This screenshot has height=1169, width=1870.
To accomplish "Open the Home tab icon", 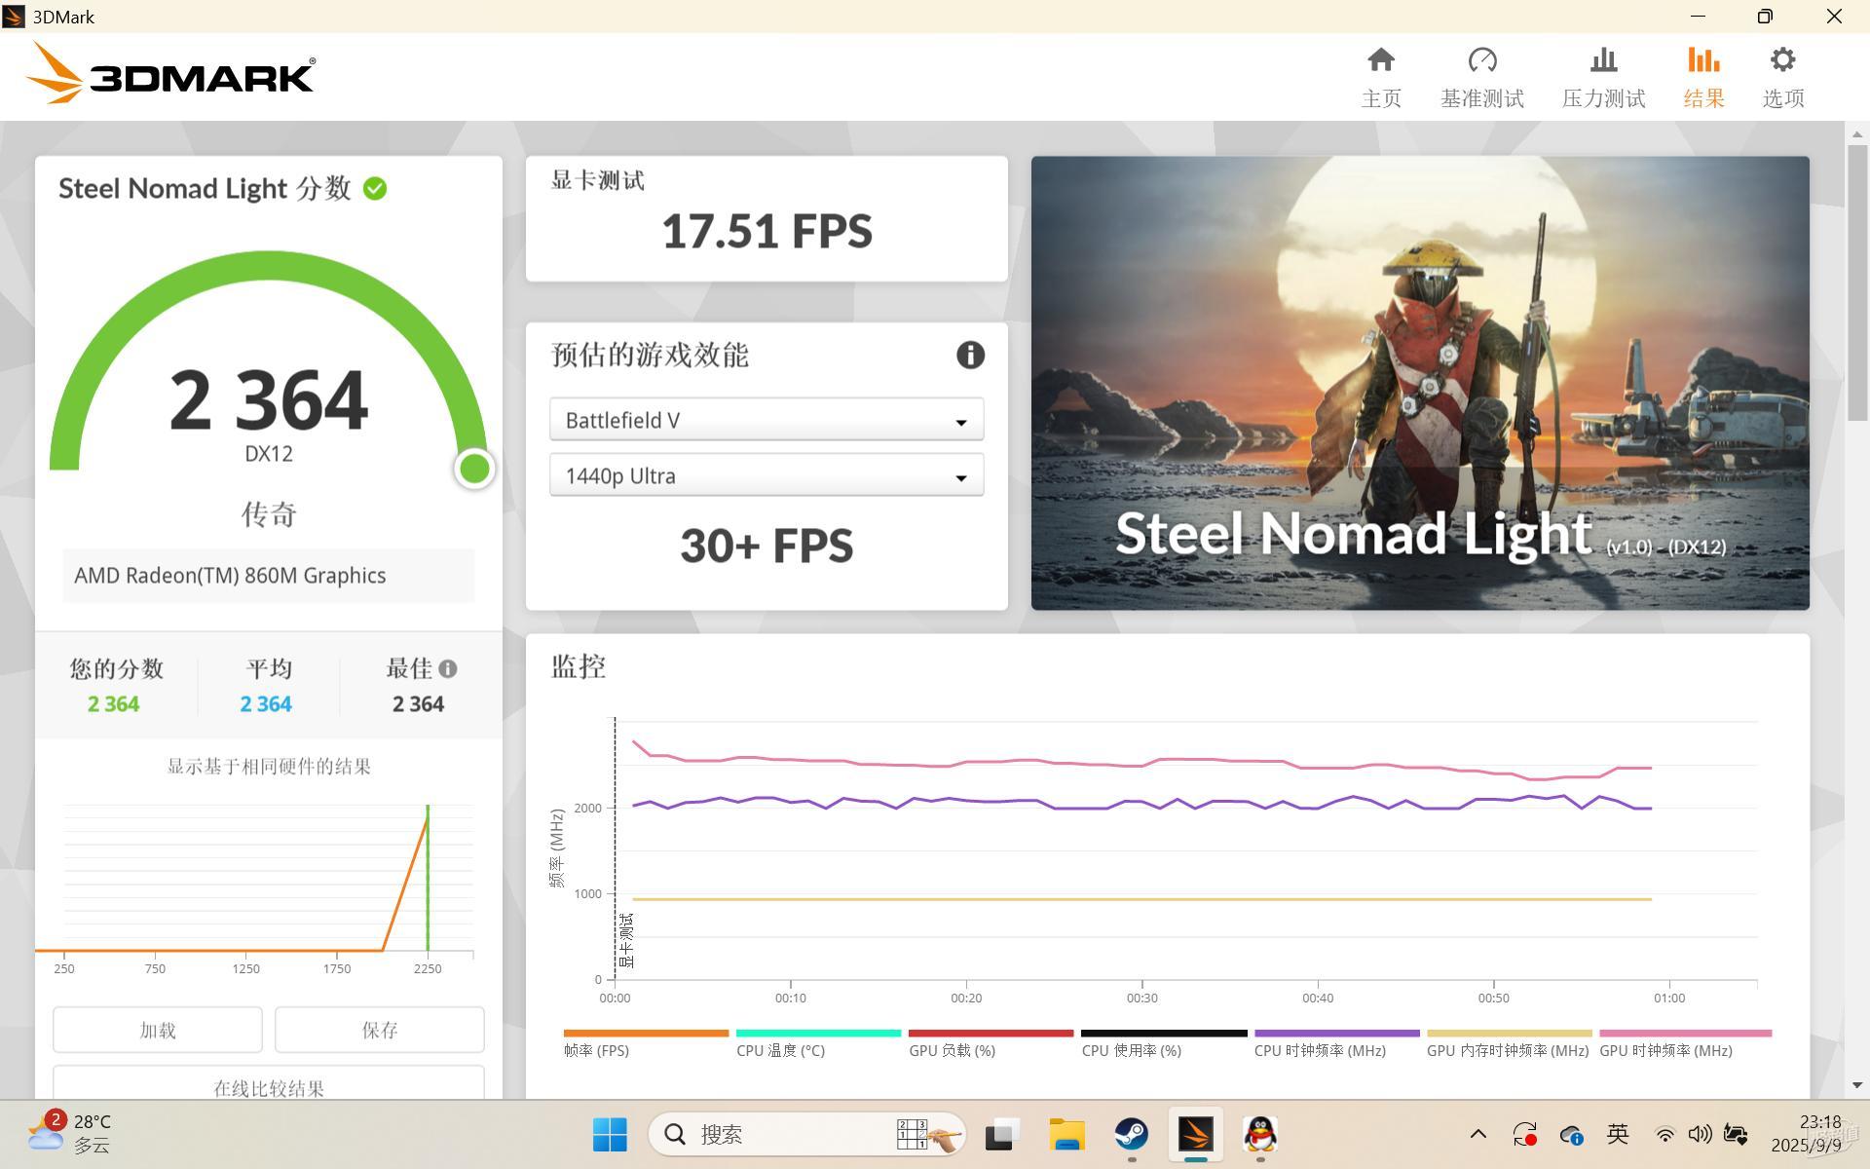I will 1380,60.
